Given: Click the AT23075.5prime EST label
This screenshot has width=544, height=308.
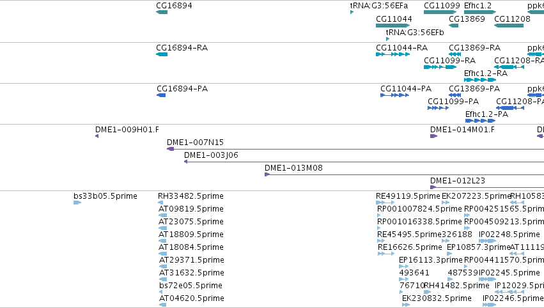Looking at the screenshot, I should point(191,222).
